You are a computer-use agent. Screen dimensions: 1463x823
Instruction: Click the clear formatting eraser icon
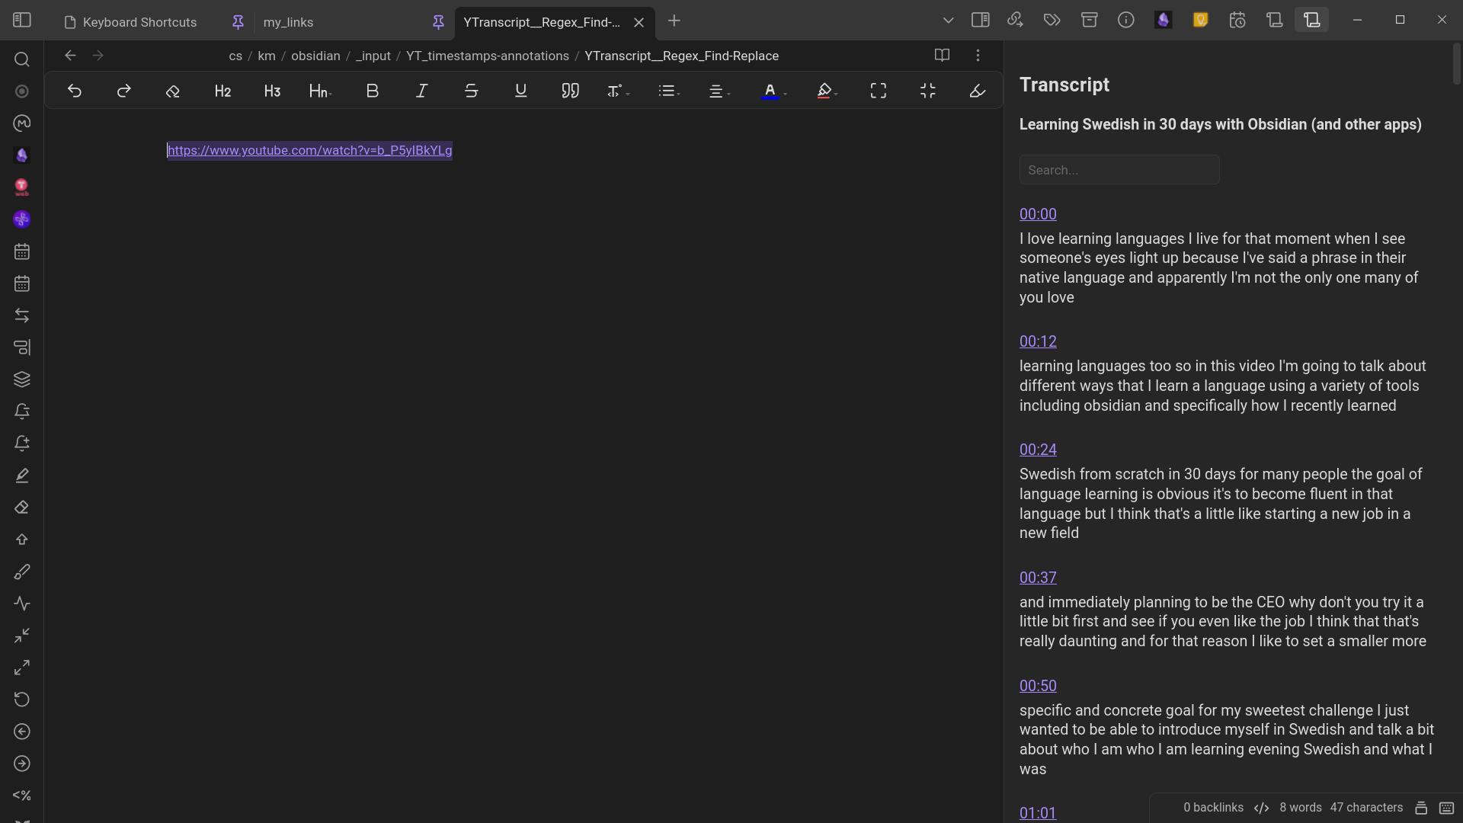[x=173, y=91]
